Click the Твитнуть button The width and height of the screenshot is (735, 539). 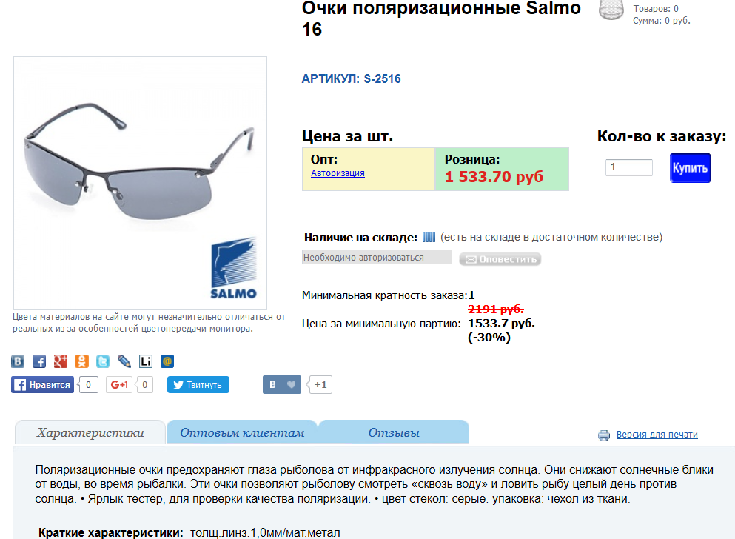[x=198, y=385]
